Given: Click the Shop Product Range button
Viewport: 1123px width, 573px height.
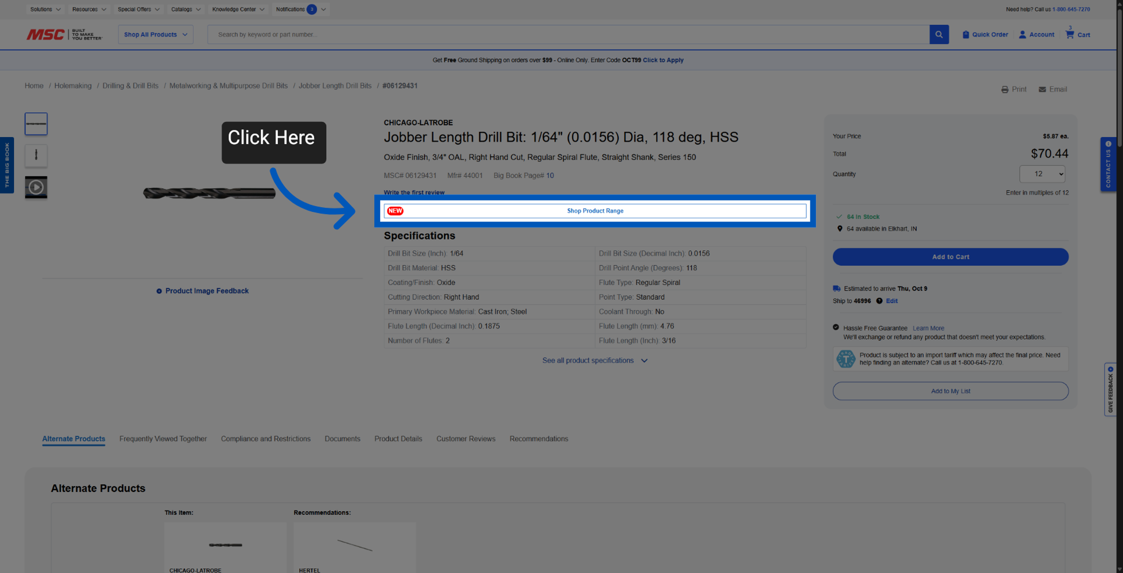Looking at the screenshot, I should 595,211.
